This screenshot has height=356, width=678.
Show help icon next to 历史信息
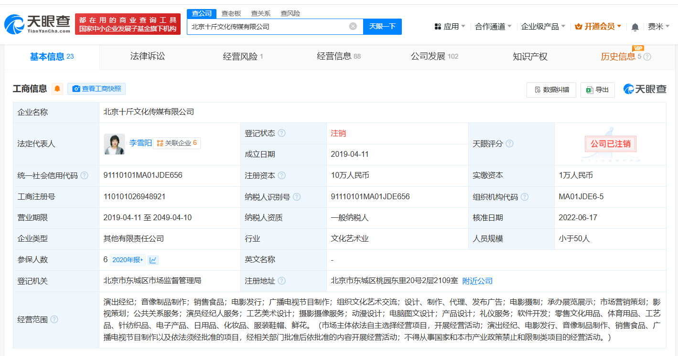[647, 57]
